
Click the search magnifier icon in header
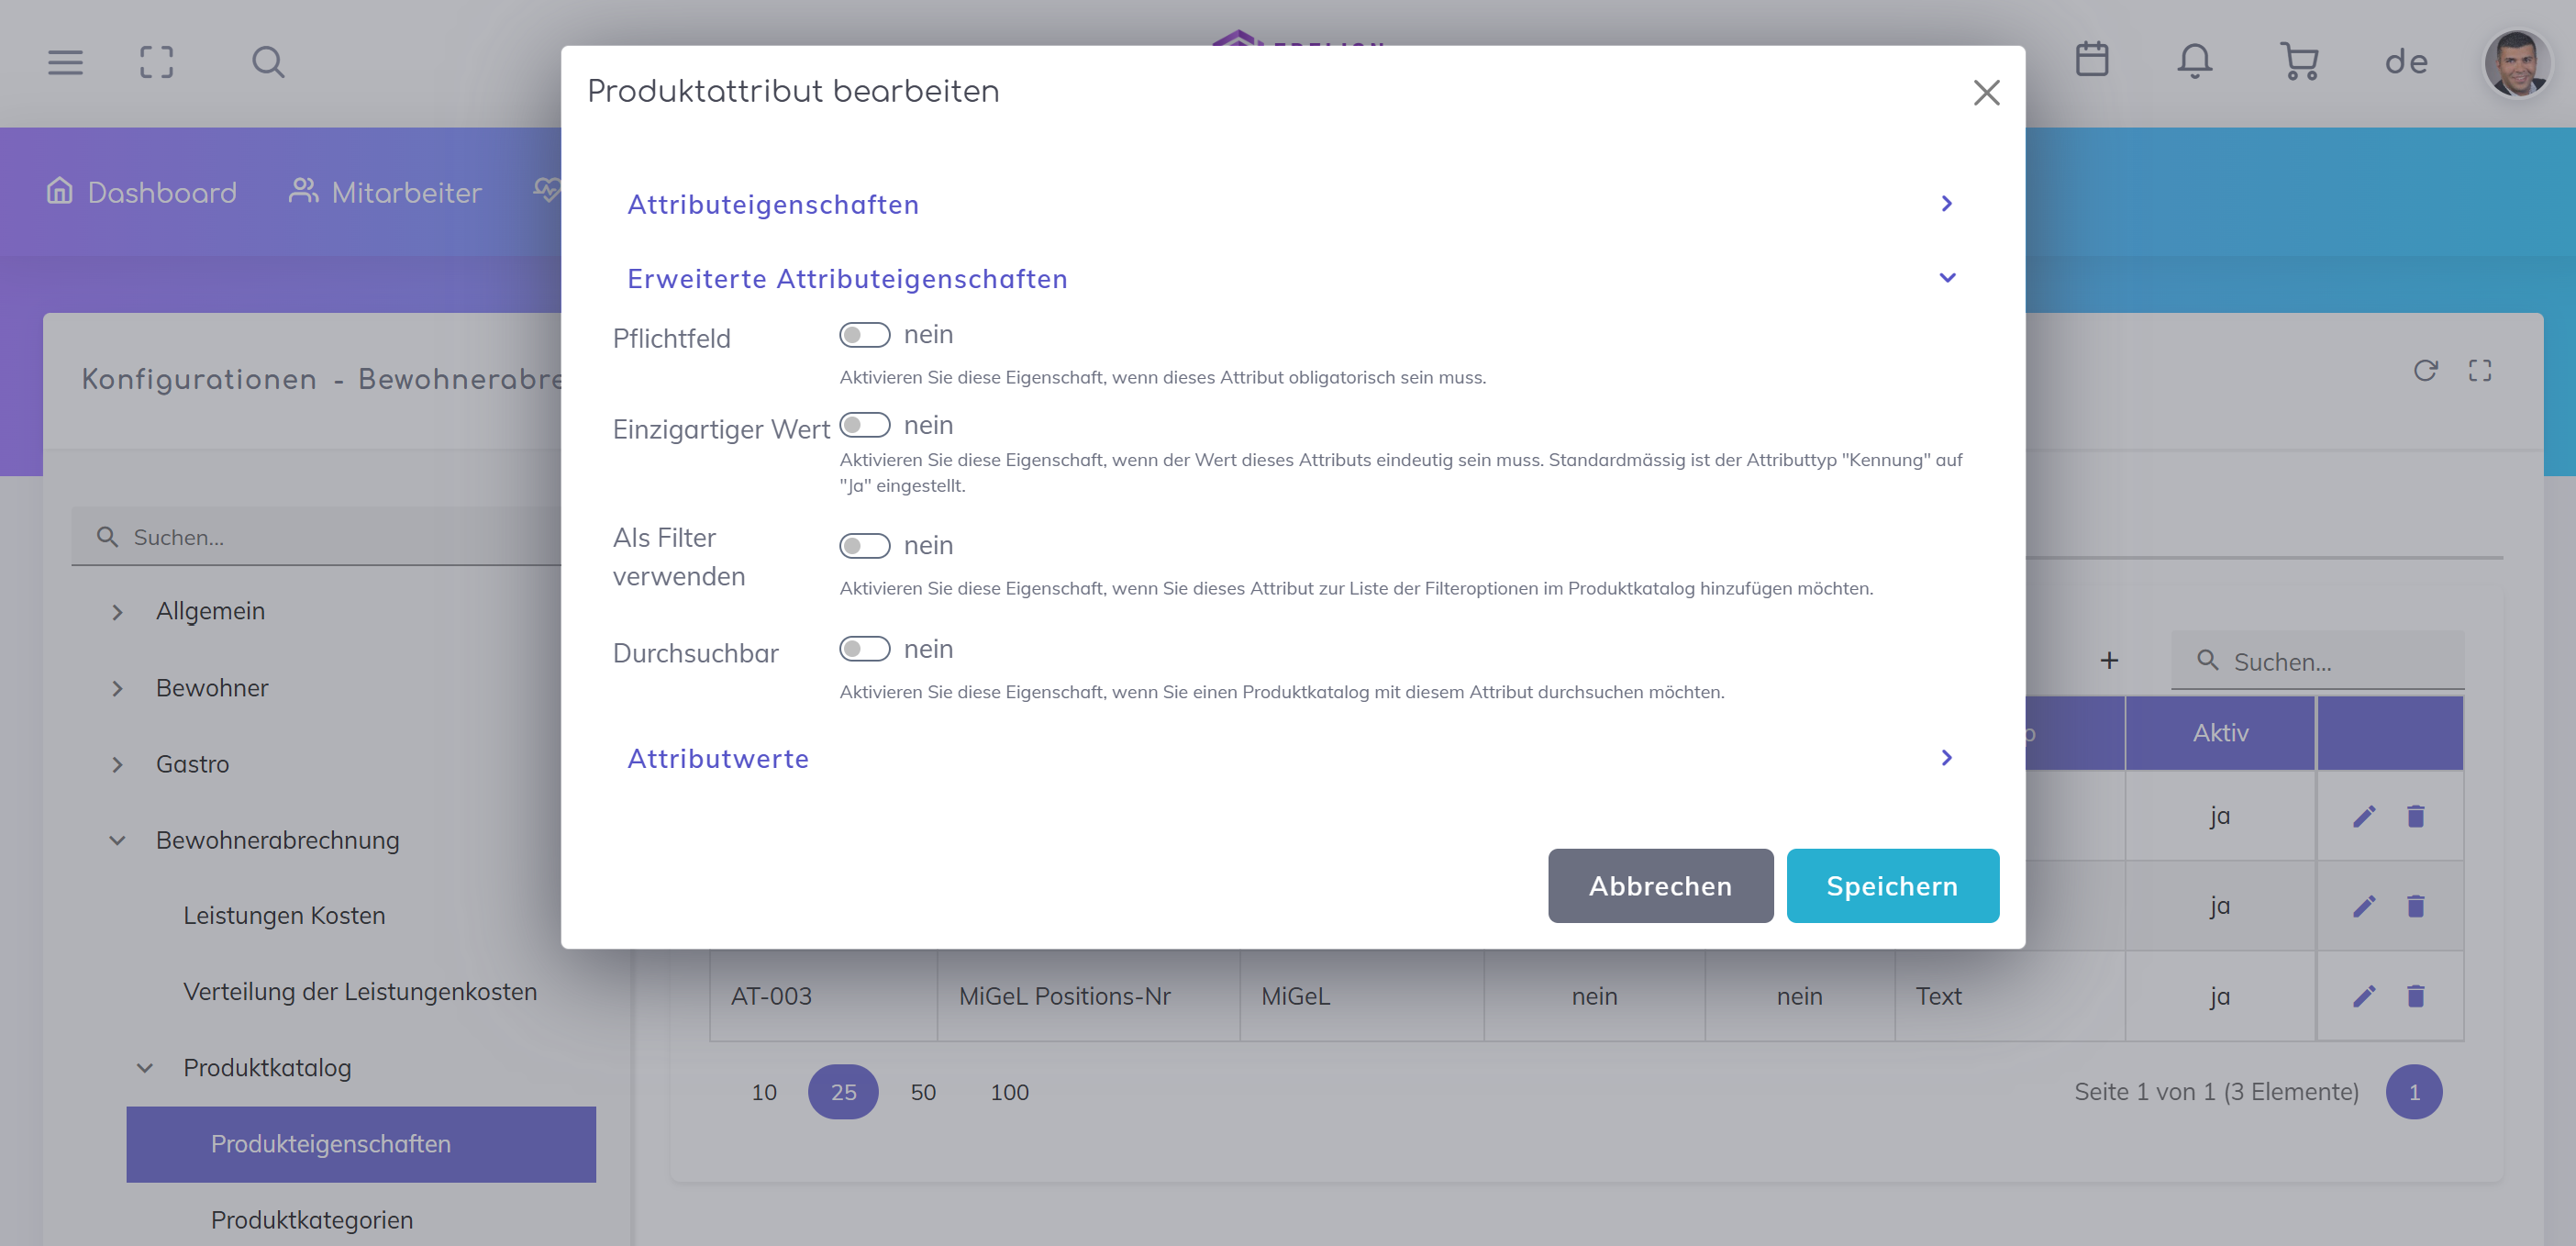point(268,62)
